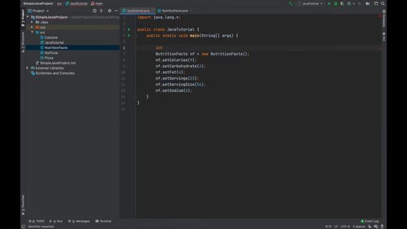Screen dimensions: 407x229
Task: Expand the out folder in project tree
Action: point(32,27)
